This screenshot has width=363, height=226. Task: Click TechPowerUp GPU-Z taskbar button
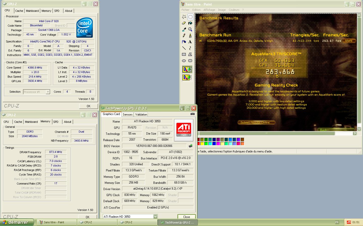tap(178, 222)
